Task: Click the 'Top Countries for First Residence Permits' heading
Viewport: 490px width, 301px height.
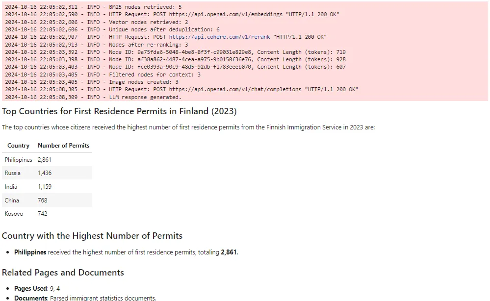Action: (119, 111)
